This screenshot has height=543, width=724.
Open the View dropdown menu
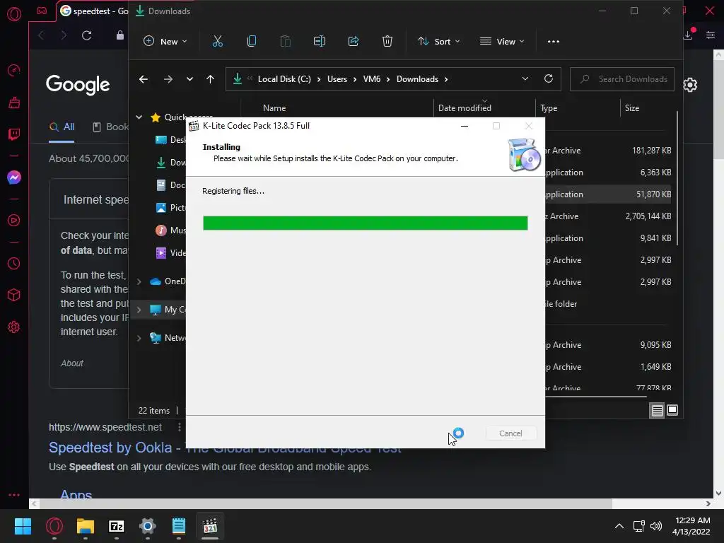click(x=502, y=42)
